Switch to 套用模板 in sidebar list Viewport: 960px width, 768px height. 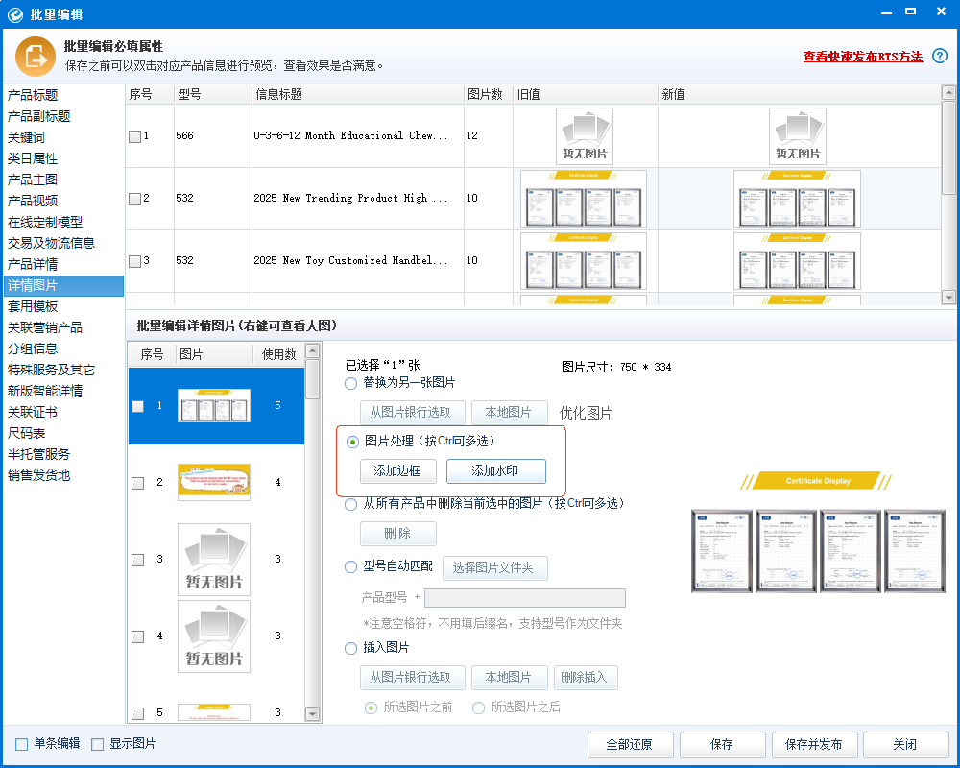(x=33, y=306)
